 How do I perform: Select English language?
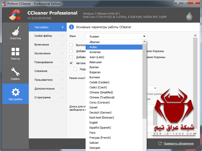click(114, 123)
